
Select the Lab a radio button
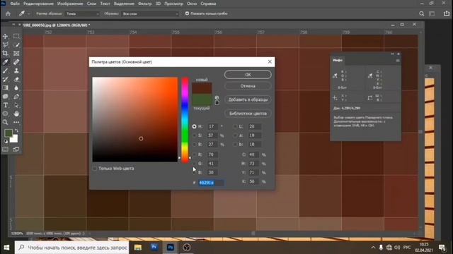(235, 135)
